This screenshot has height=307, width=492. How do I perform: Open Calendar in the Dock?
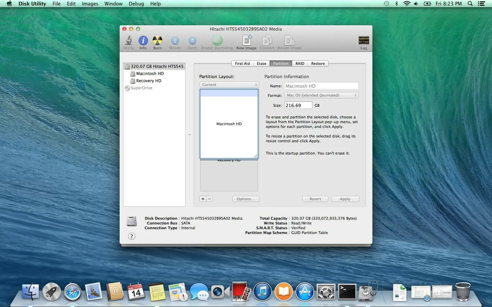136,292
